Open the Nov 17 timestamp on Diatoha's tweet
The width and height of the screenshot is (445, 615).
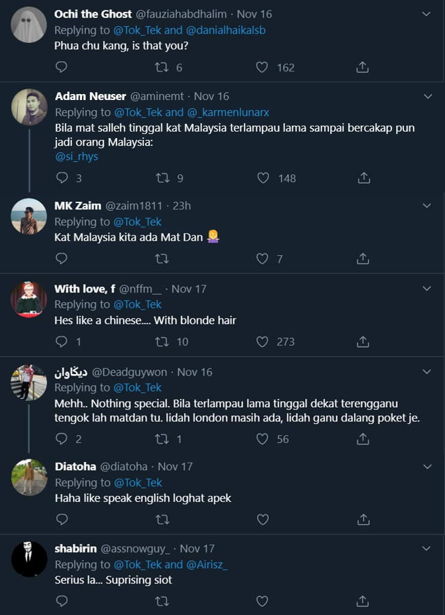pos(176,467)
